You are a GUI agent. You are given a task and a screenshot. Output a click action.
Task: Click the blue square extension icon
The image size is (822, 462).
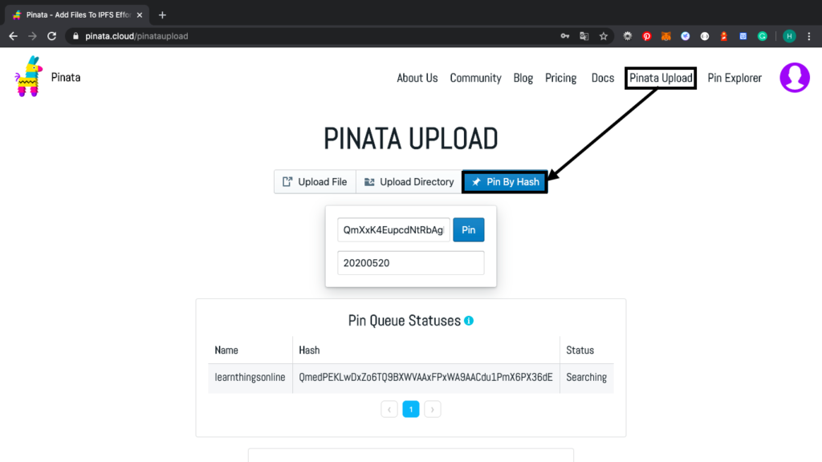pos(743,36)
